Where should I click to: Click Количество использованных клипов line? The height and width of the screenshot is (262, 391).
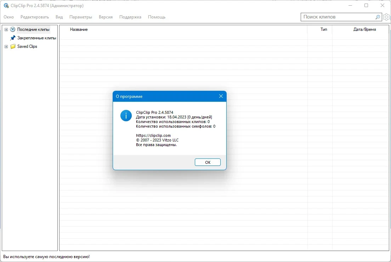coord(173,122)
